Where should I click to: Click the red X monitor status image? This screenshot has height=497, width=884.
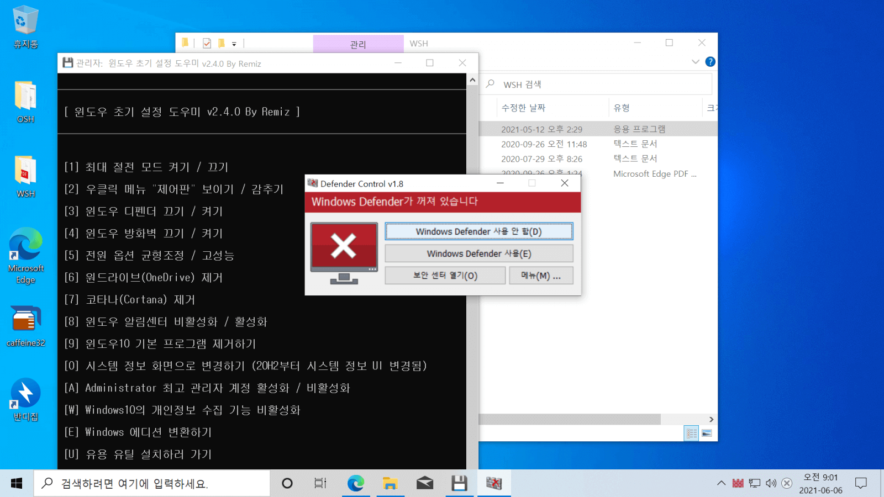(344, 253)
